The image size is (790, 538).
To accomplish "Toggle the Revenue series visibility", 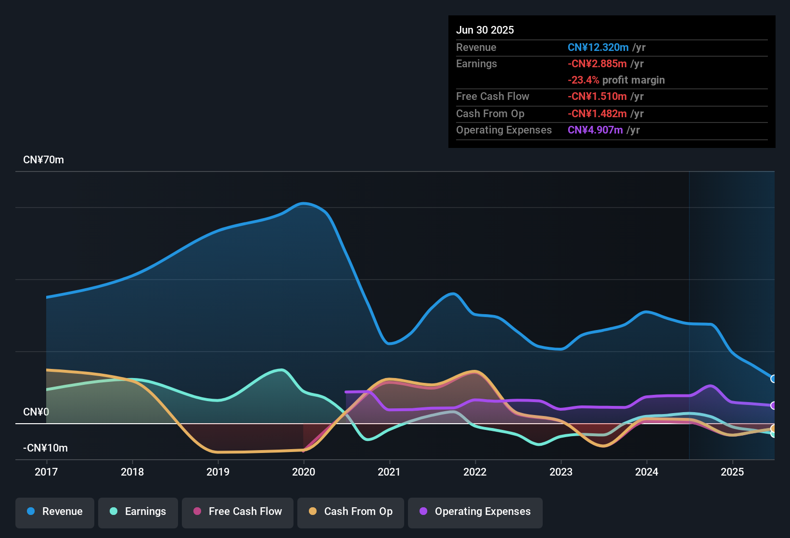I will [x=54, y=512].
